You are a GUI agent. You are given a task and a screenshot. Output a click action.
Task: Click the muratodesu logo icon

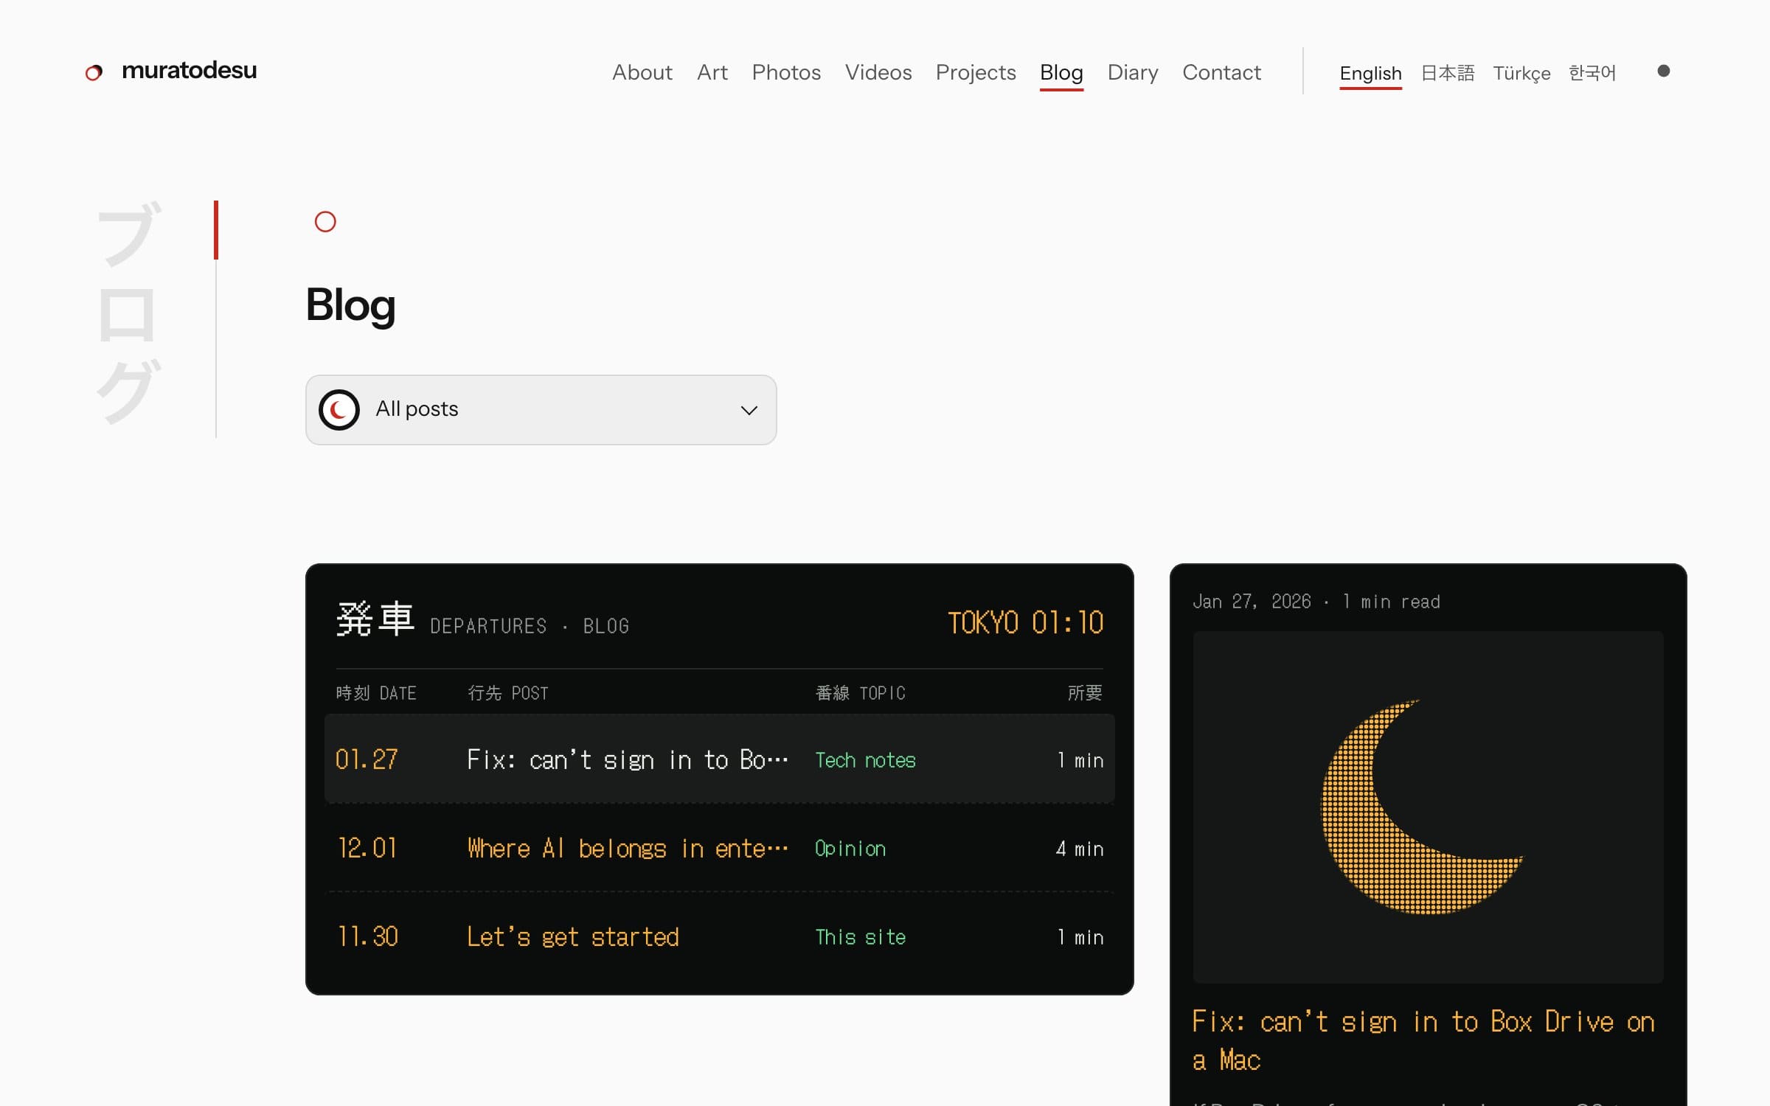tap(94, 72)
